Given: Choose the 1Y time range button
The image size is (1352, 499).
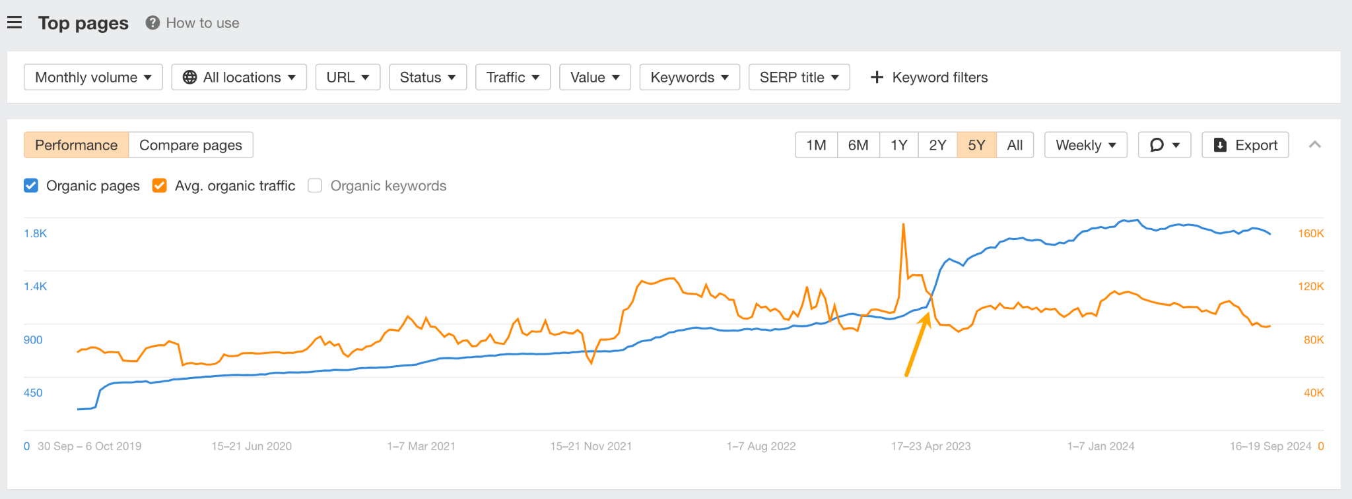Looking at the screenshot, I should 898,145.
